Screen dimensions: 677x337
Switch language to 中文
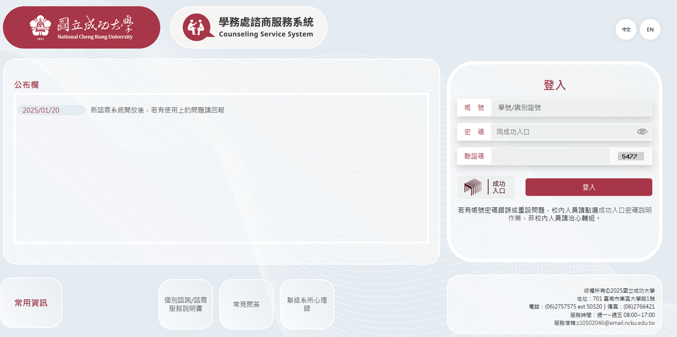pyautogui.click(x=626, y=30)
